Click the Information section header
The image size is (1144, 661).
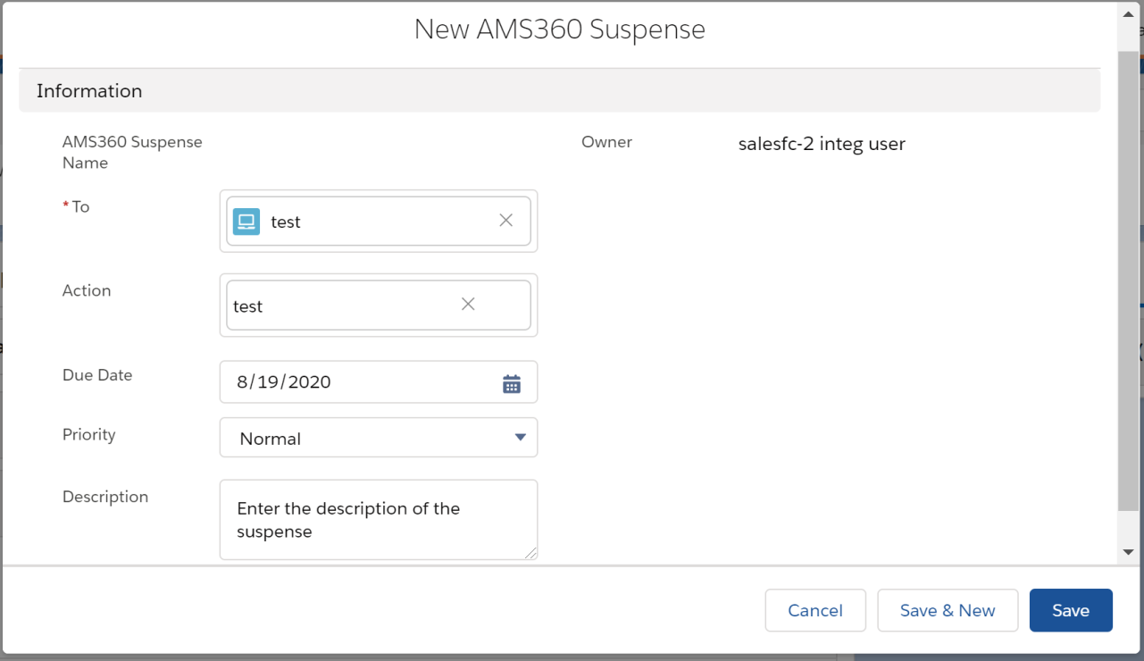coord(89,91)
